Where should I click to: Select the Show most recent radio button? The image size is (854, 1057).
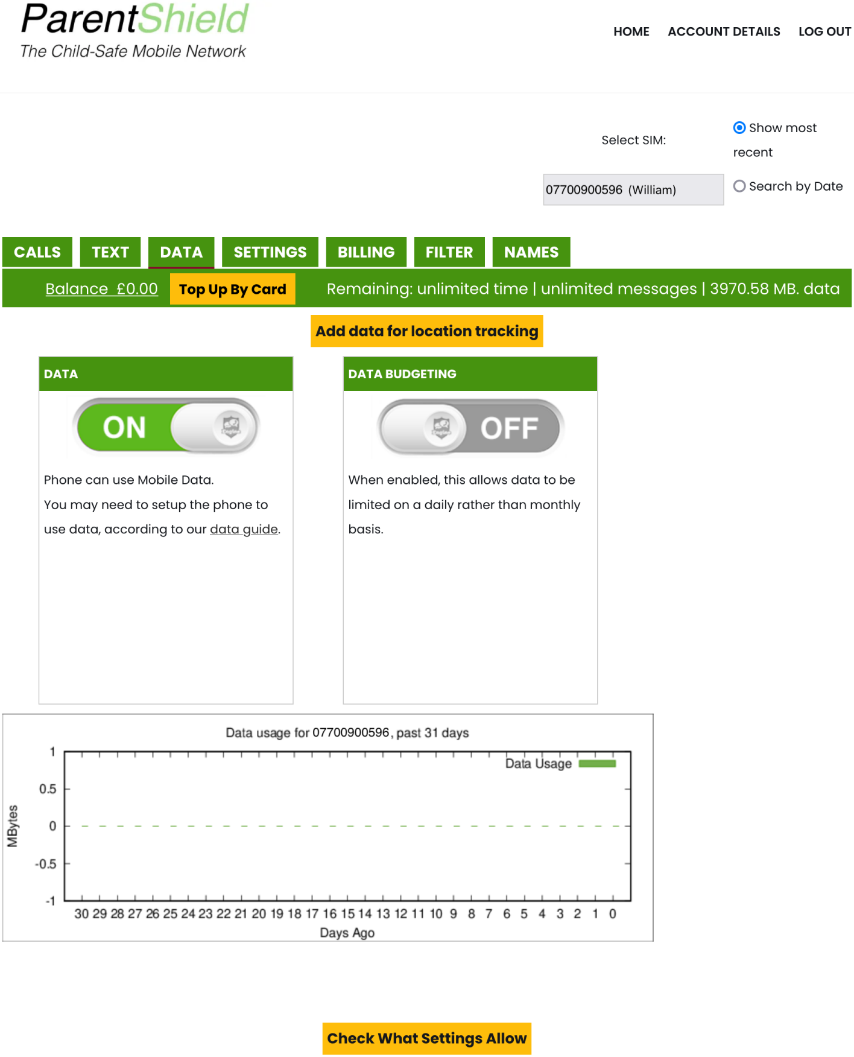[x=739, y=128]
